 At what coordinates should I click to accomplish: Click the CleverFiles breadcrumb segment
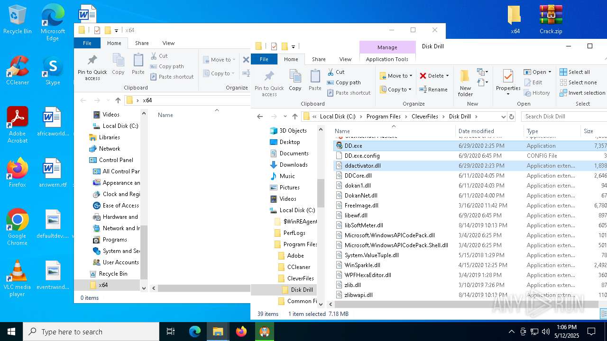[x=425, y=117]
